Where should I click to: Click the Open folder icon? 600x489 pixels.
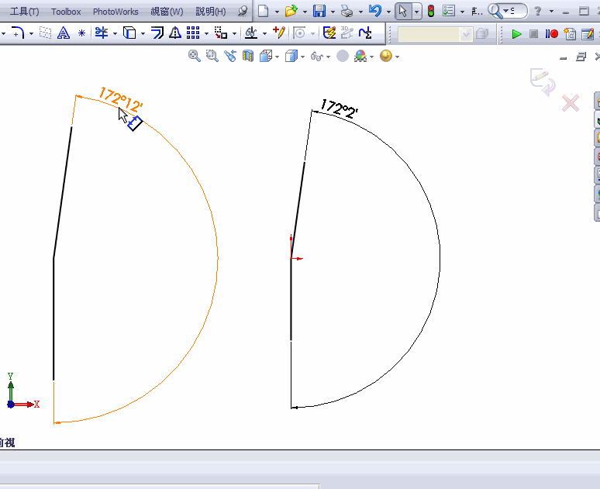coord(291,11)
